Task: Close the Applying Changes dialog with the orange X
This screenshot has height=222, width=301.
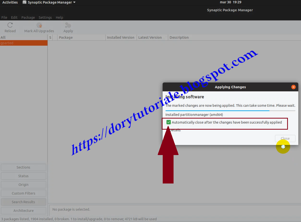Action: coord(293,87)
